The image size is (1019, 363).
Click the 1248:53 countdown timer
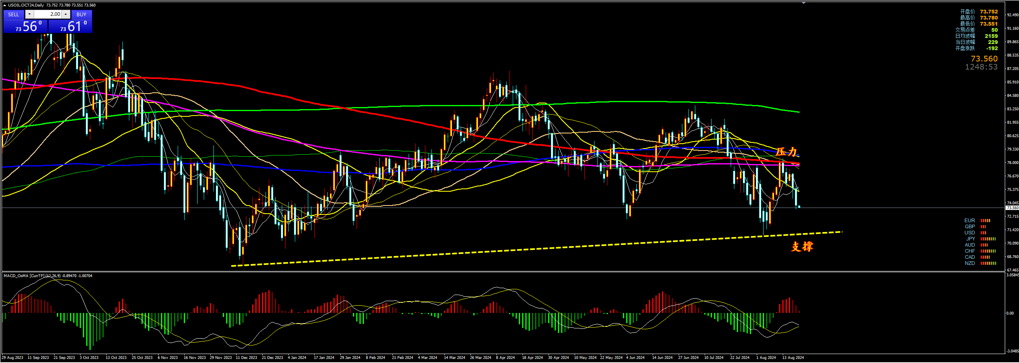[x=981, y=67]
